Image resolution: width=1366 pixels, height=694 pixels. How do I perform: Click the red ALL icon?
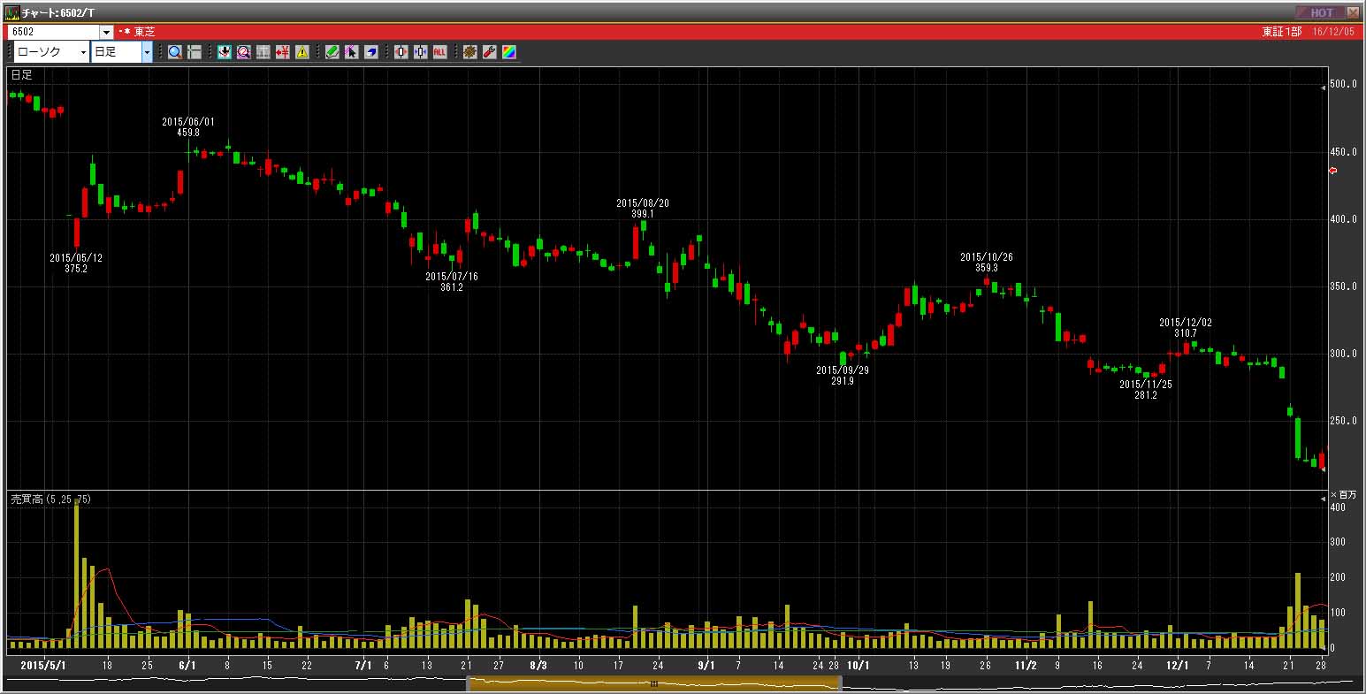coord(439,52)
